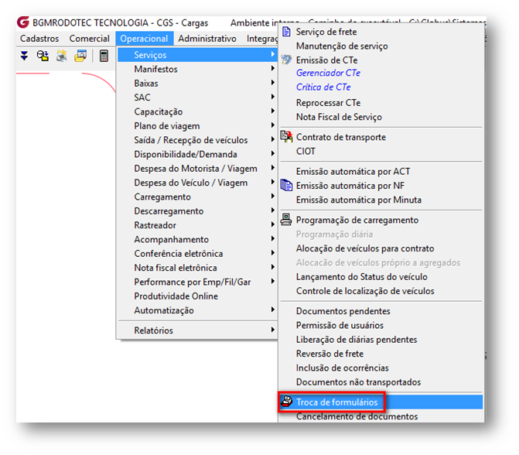Image resolution: width=519 pixels, height=455 pixels.
Task: Expand the Relatórios submenu arrow
Action: (273, 330)
